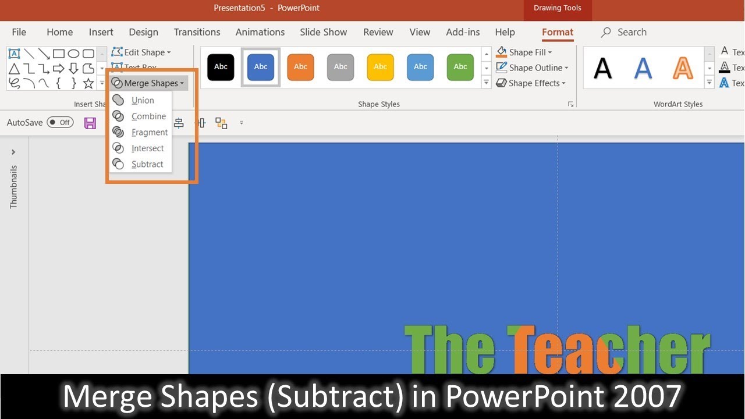Screen dimensions: 745x419
Task: Expand the Shape Effects dropdown
Action: click(x=531, y=83)
